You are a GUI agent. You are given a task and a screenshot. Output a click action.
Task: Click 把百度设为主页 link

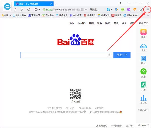(x=55, y=108)
